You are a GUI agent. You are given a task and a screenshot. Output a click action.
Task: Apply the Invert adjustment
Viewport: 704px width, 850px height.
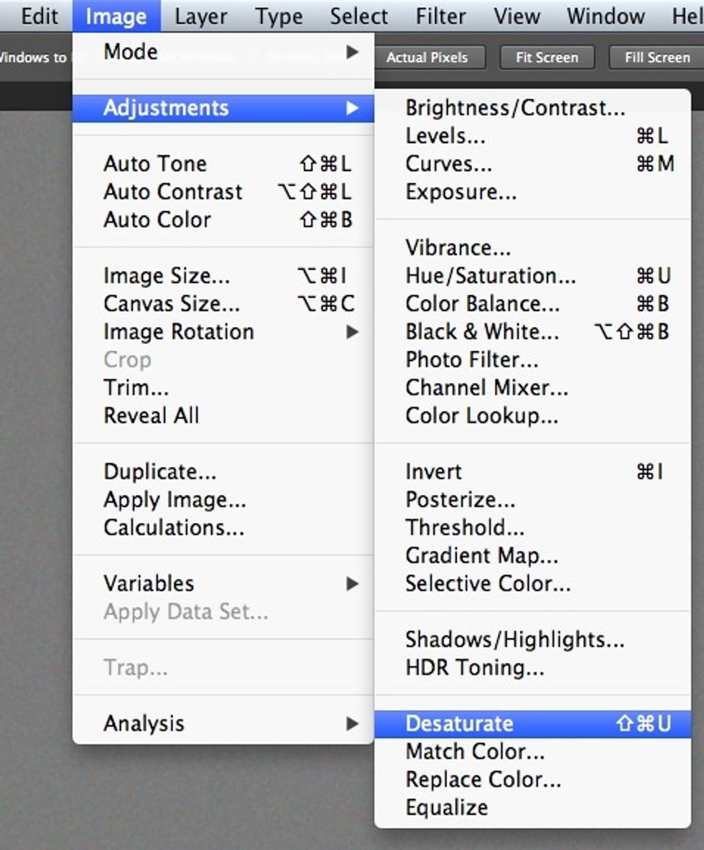(x=433, y=471)
